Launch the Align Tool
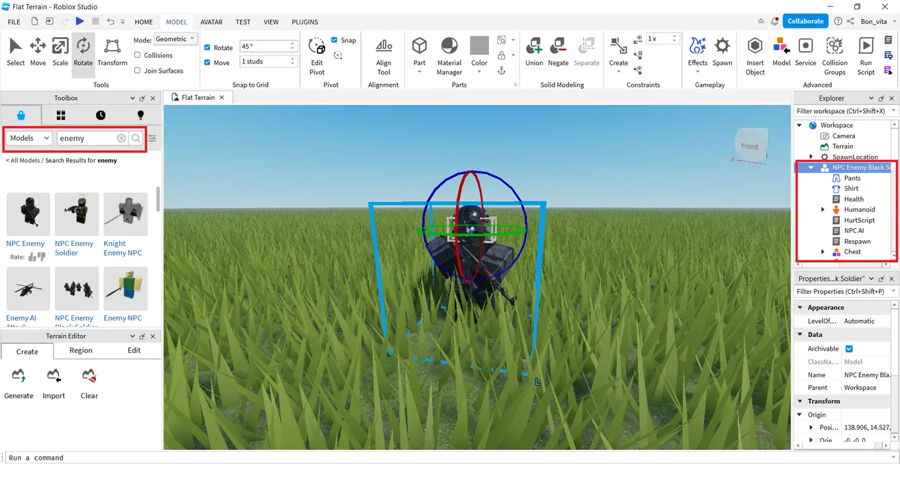 384,56
